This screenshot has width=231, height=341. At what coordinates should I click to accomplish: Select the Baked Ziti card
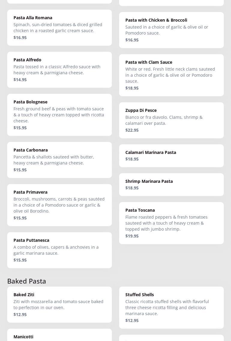(59, 304)
